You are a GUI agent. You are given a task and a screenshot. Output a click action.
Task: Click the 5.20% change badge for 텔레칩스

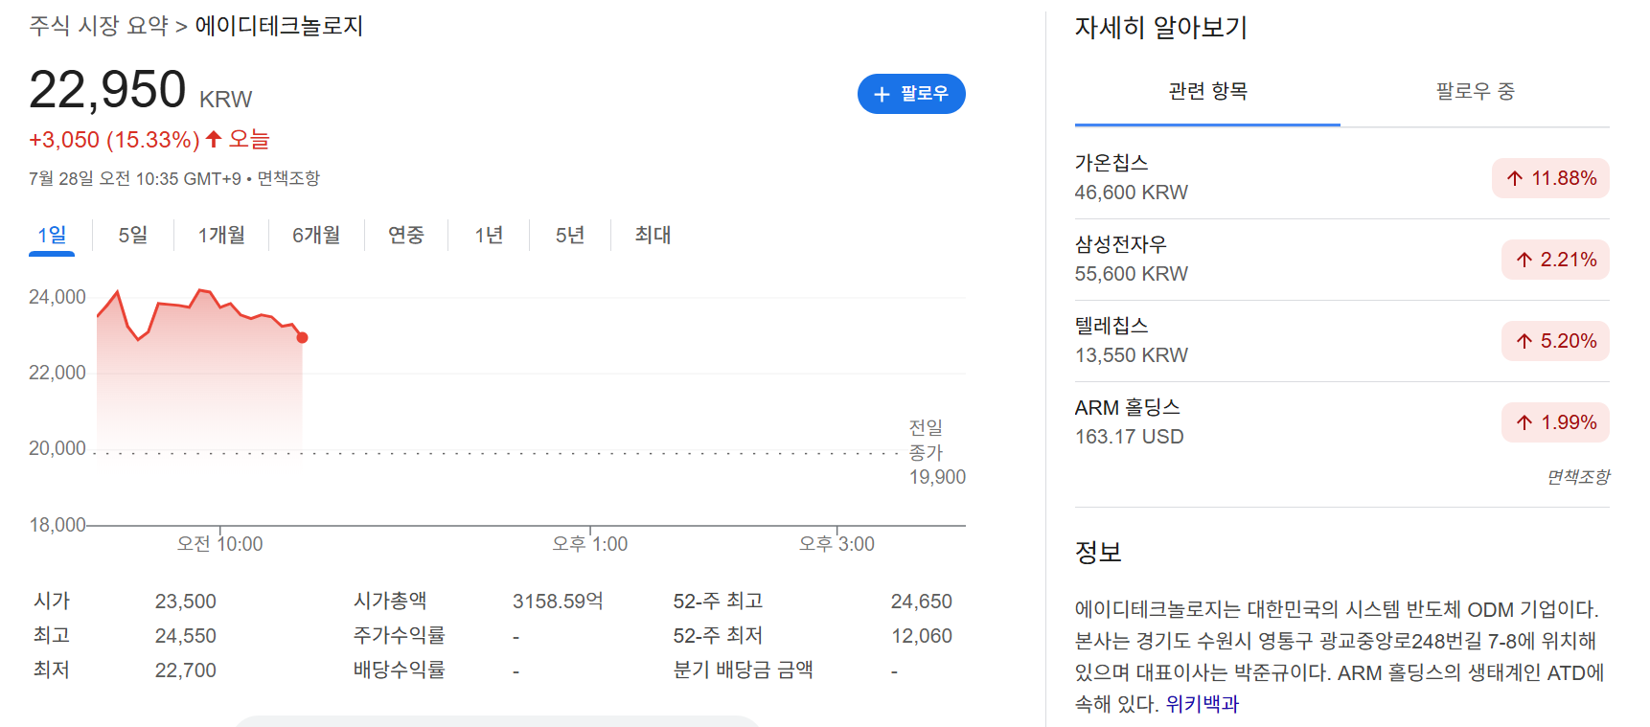pyautogui.click(x=1555, y=341)
